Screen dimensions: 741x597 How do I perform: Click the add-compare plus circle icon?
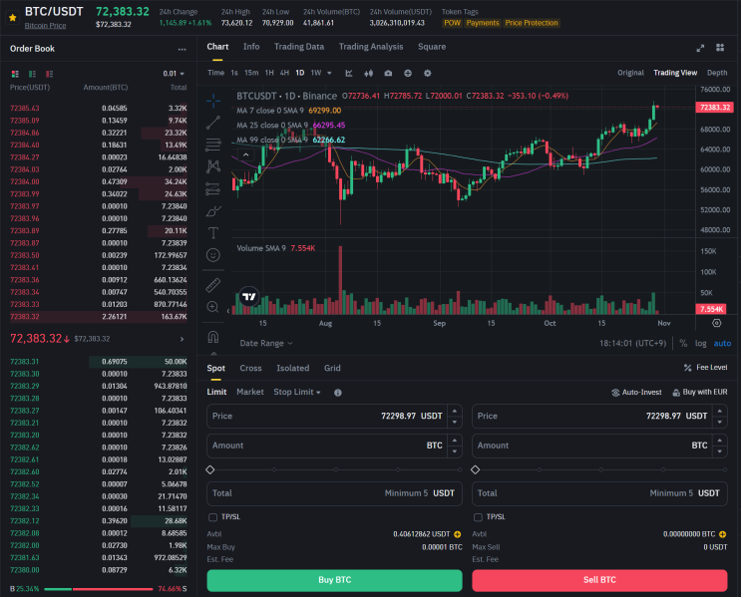pyautogui.click(x=408, y=73)
